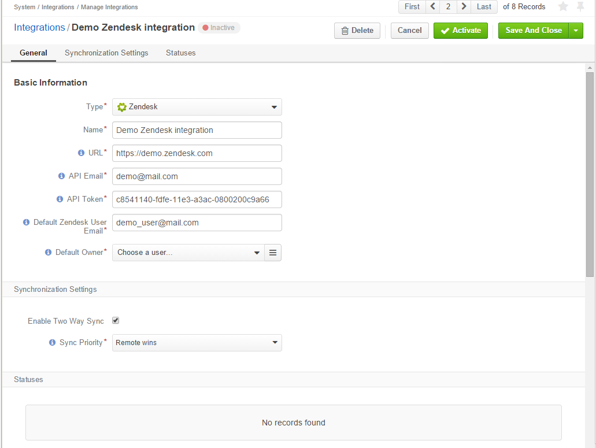Click 'Statuses' section heading

(28, 380)
